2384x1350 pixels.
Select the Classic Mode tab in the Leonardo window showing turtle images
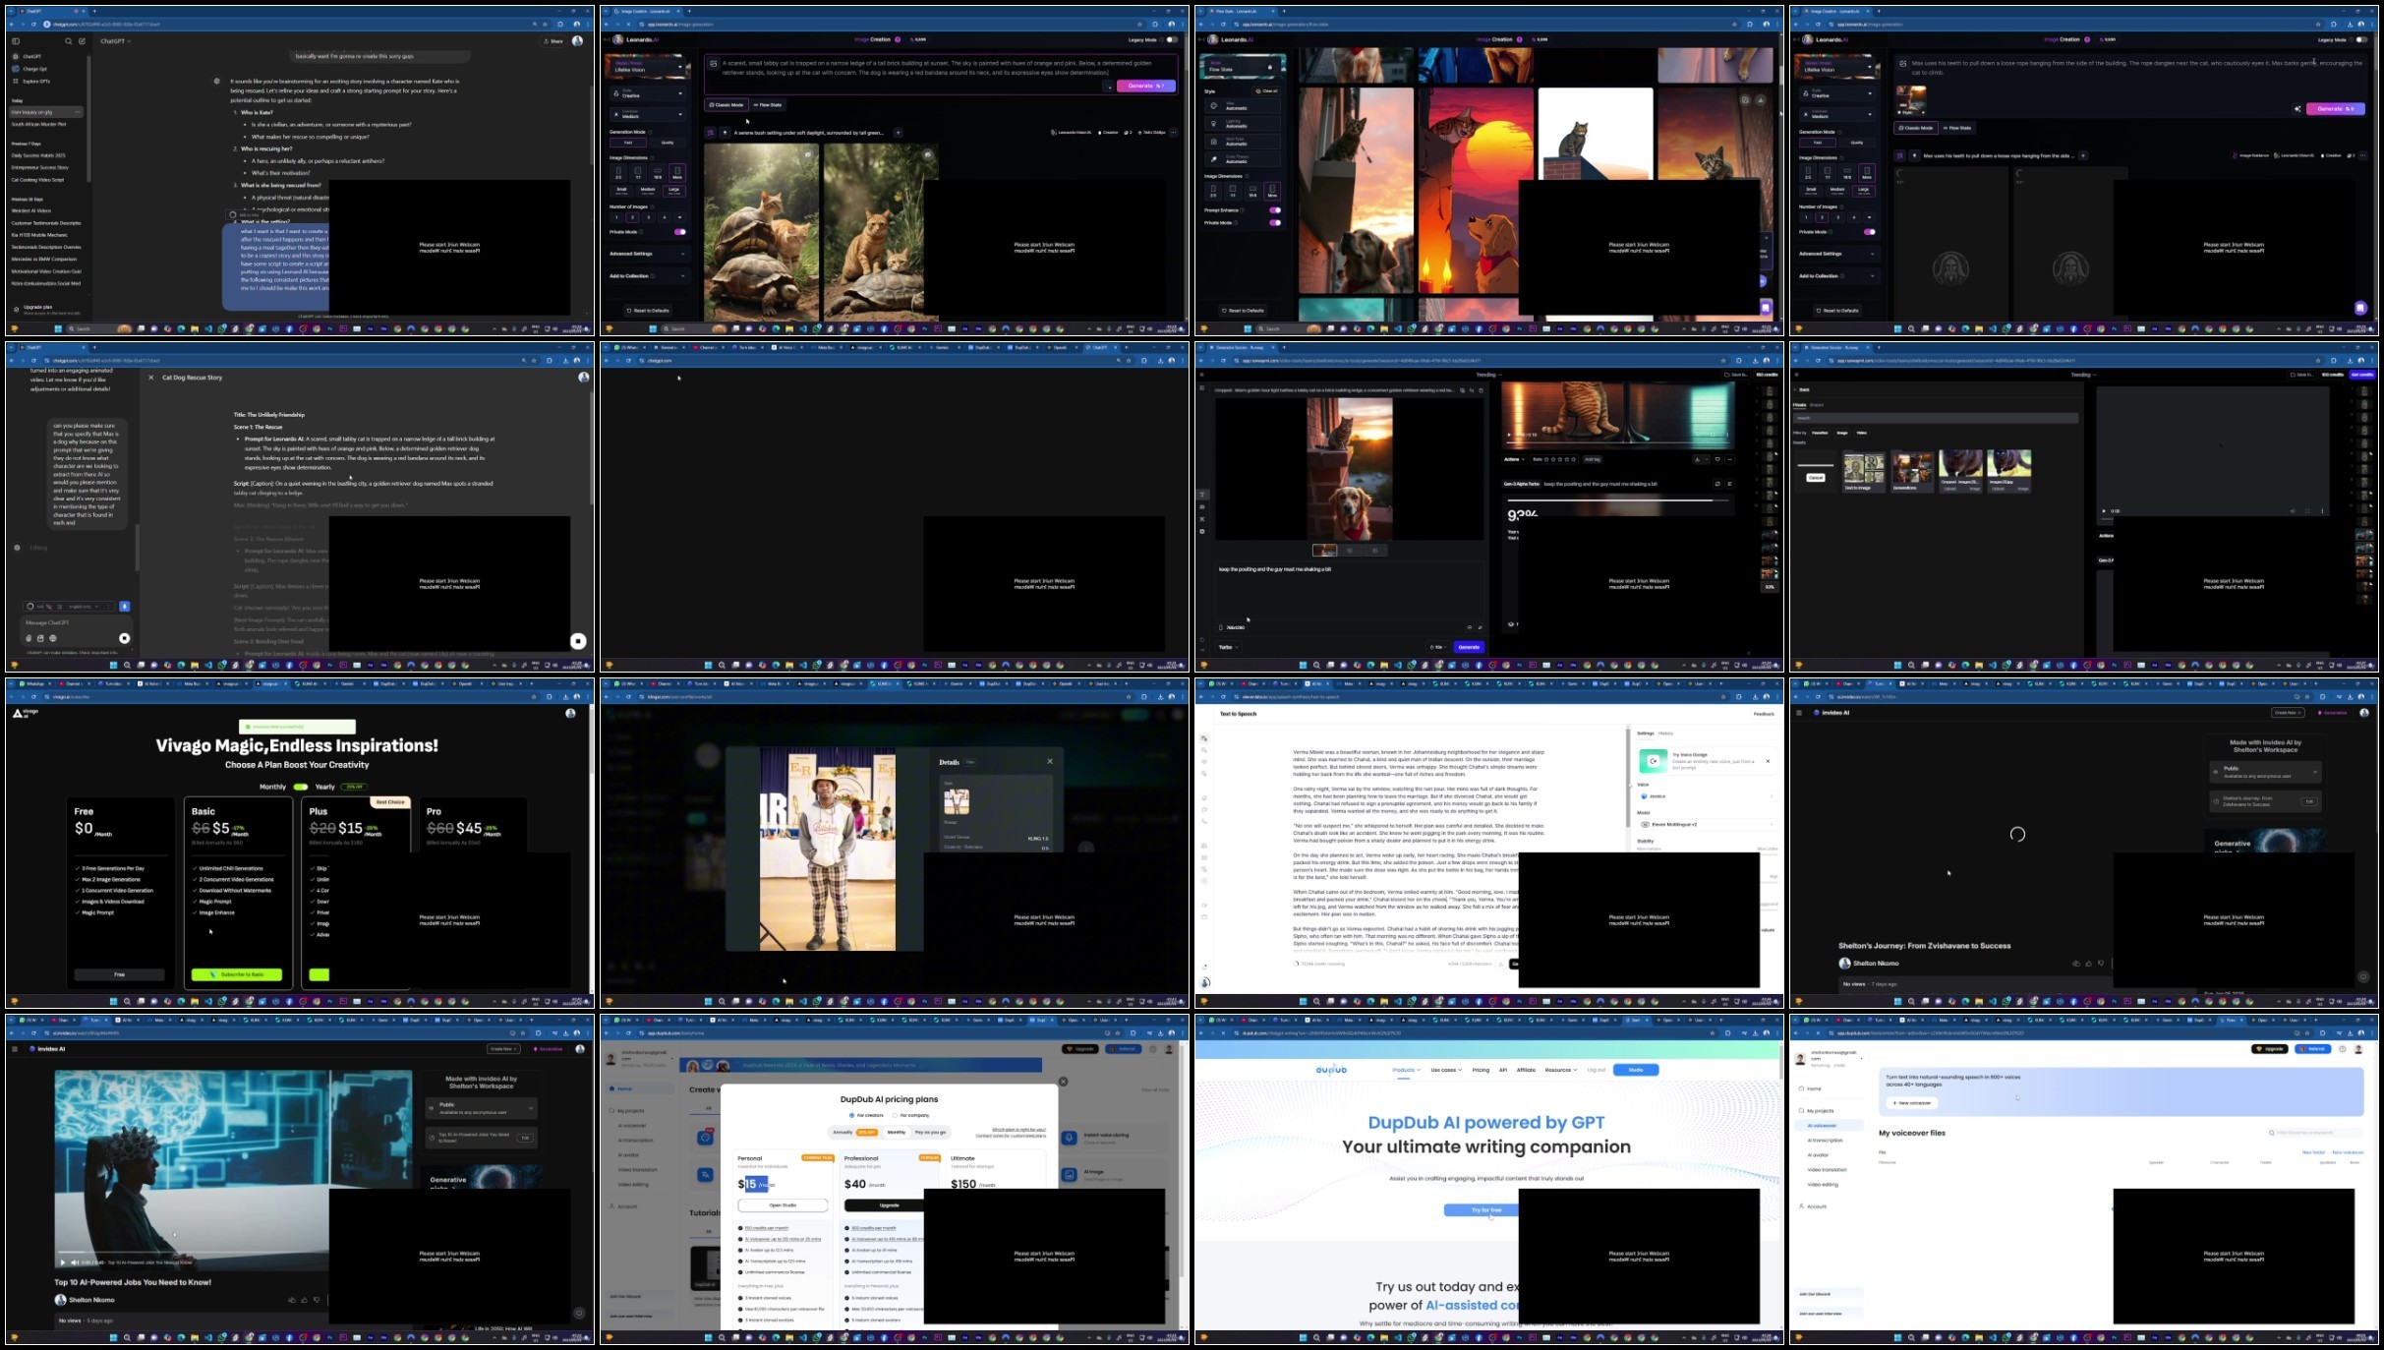coord(726,104)
